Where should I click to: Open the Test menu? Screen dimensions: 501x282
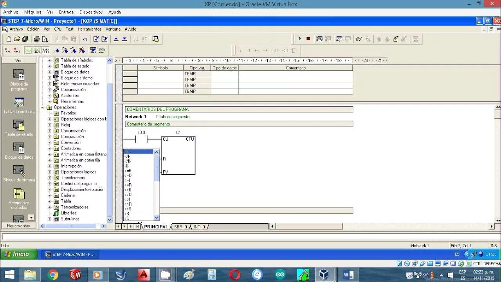pos(70,29)
